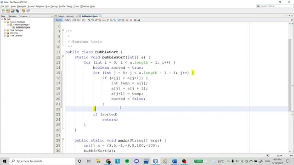The image size is (294, 165).
Task: Click the red Start Macro Recording icon
Action: (x=127, y=20)
